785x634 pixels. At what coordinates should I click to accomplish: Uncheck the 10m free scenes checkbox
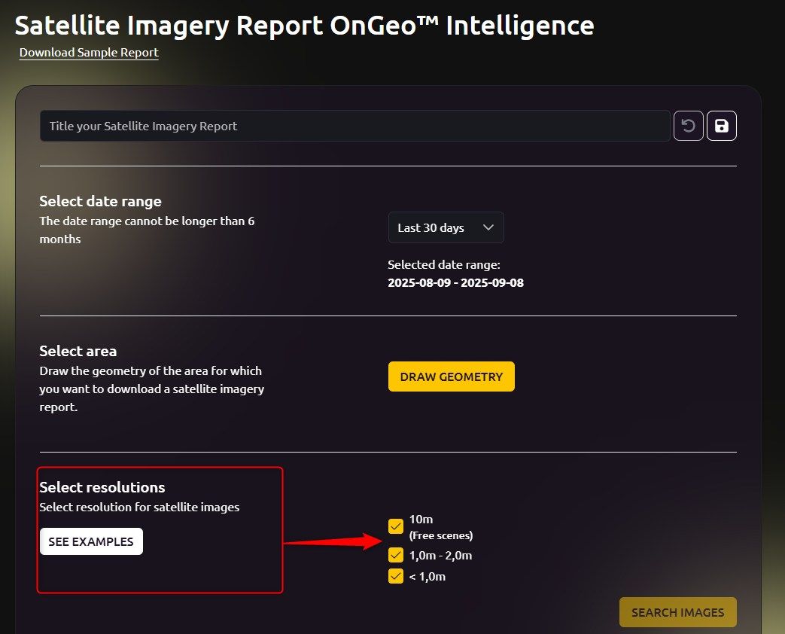coord(395,526)
